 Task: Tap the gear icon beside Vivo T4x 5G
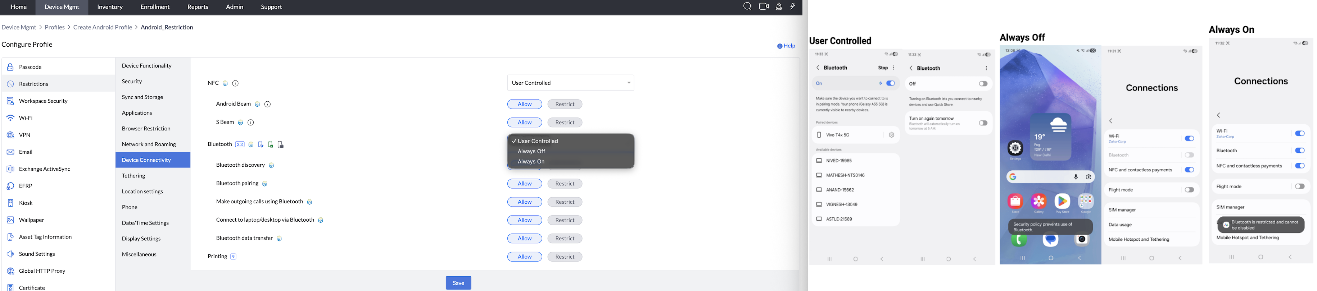click(891, 135)
